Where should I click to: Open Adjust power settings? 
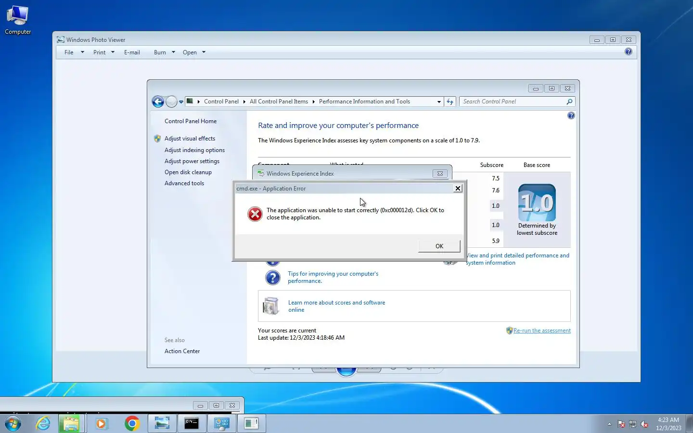click(192, 161)
